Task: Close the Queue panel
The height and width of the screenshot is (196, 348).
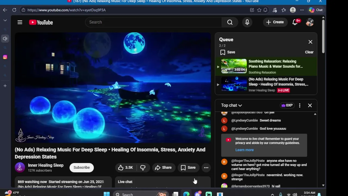Action: pyautogui.click(x=310, y=42)
